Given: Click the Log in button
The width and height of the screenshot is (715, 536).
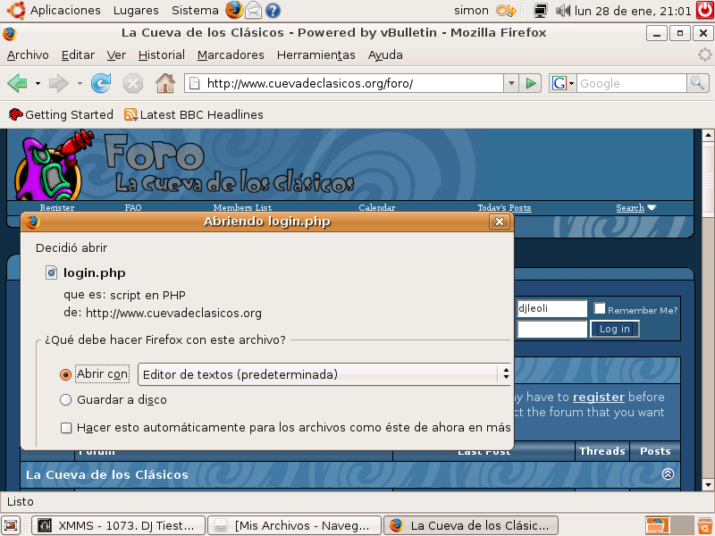Looking at the screenshot, I should 615,329.
